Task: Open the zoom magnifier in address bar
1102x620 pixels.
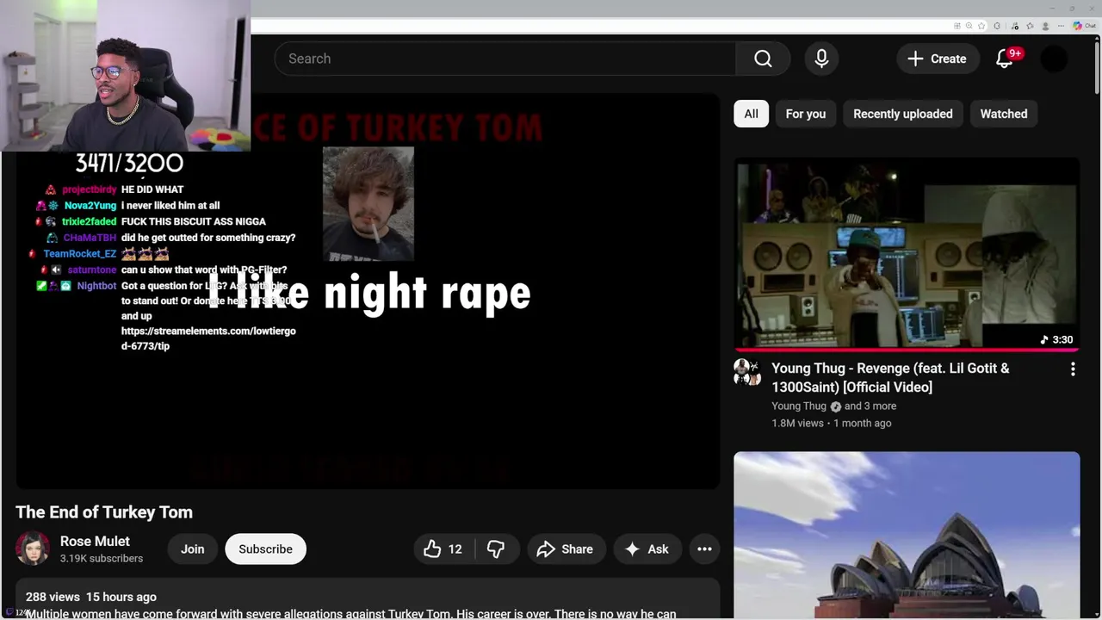Action: point(969,26)
